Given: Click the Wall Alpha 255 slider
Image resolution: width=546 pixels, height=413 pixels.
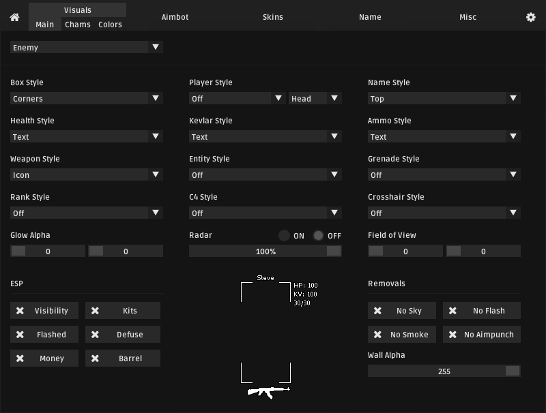Looking at the screenshot, I should pos(444,371).
